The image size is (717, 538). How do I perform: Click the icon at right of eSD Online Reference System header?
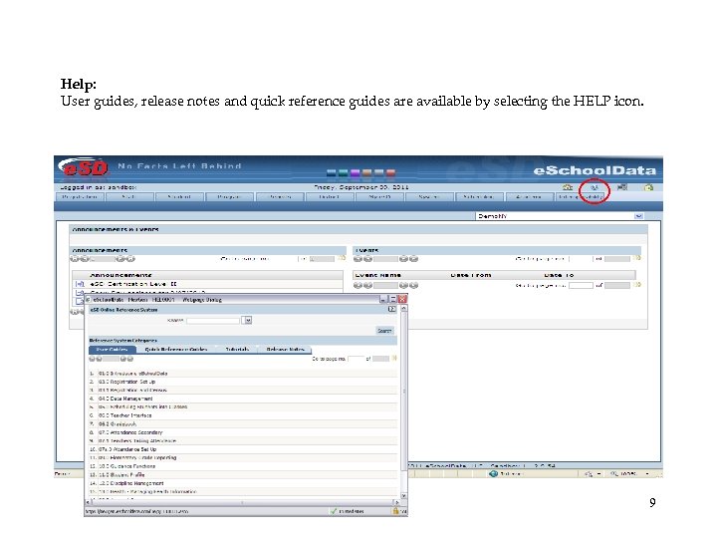pos(392,309)
